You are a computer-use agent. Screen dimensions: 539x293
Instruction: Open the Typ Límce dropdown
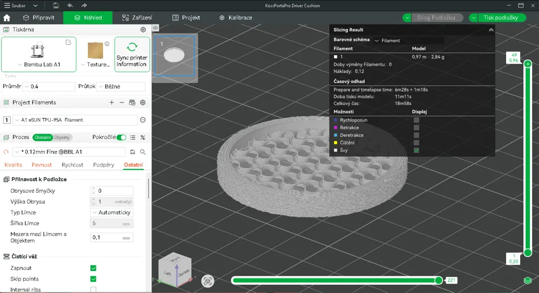pyautogui.click(x=112, y=213)
